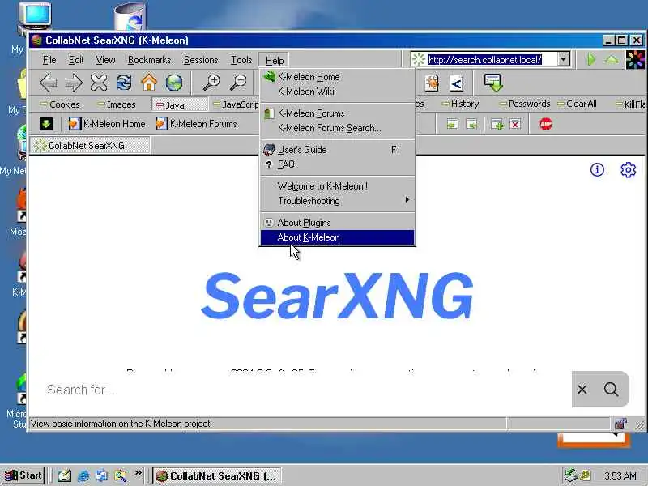Open the View menu
648x486 pixels.
coord(106,60)
